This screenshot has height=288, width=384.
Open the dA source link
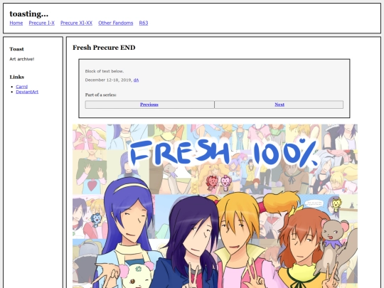[x=136, y=80]
